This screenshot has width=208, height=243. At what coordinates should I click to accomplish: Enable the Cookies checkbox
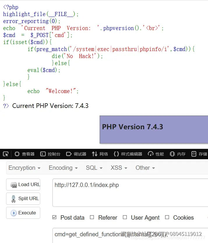[x=167, y=217]
